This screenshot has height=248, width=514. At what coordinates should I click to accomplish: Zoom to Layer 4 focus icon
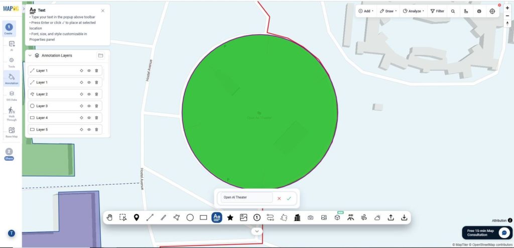81,118
